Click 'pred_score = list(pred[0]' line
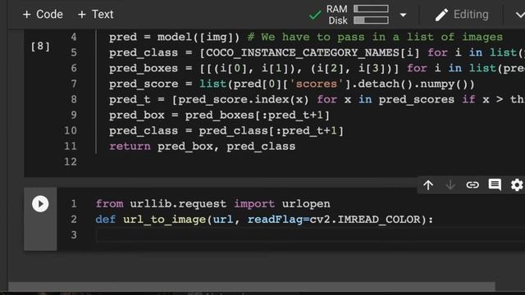The height and width of the screenshot is (295, 525). coord(292,84)
